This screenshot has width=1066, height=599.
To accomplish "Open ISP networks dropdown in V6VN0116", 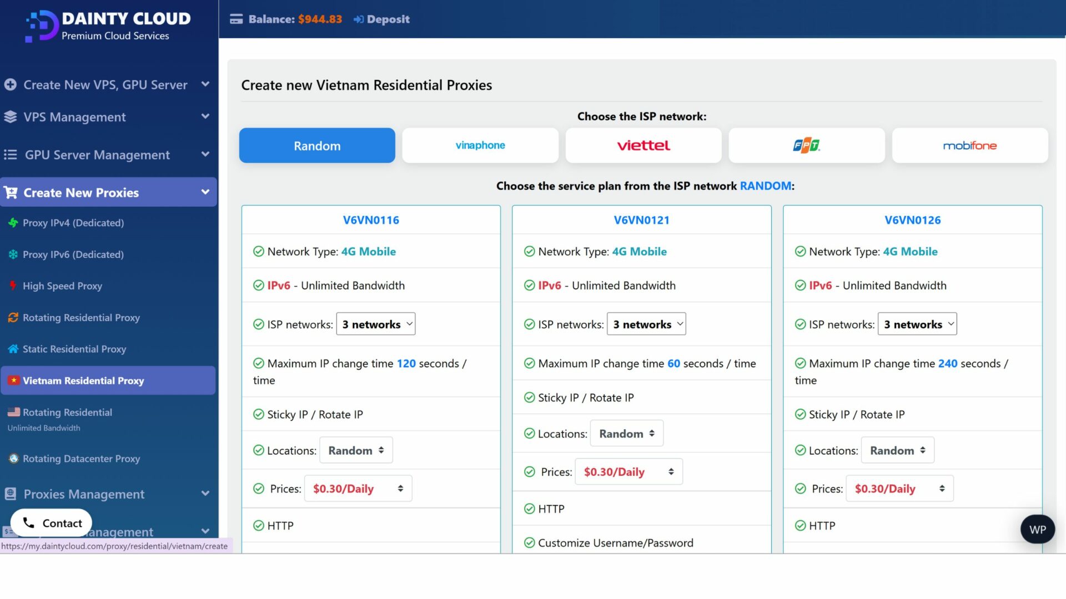I will [x=376, y=324].
